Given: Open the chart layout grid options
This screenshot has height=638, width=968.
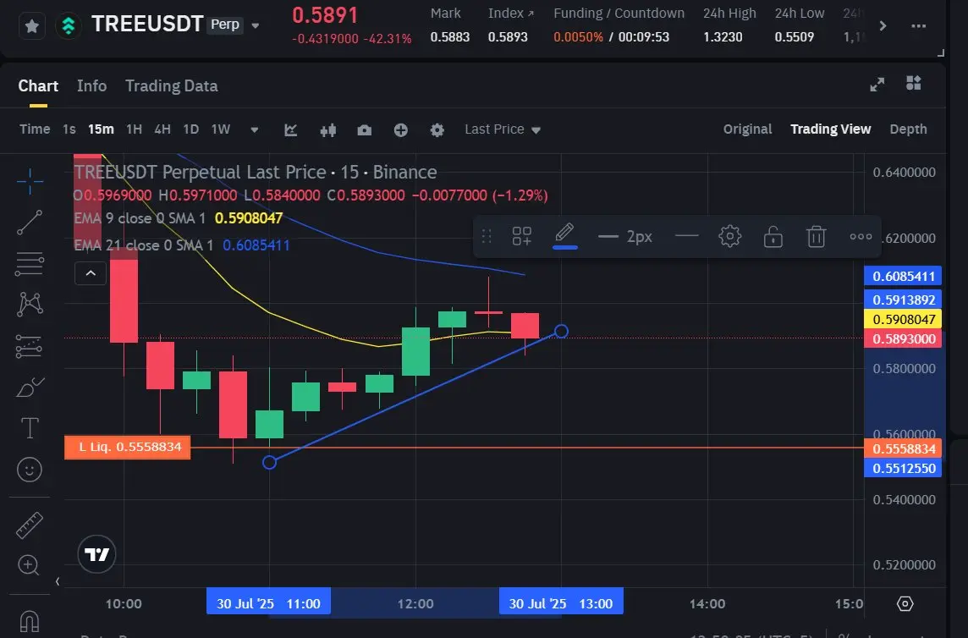Looking at the screenshot, I should pyautogui.click(x=914, y=83).
